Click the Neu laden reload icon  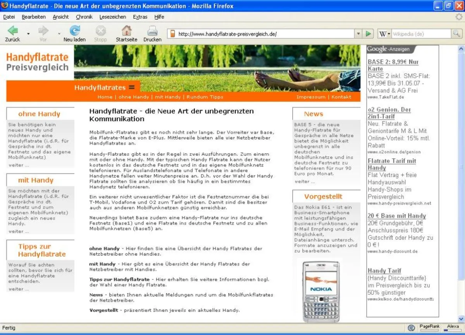tap(74, 31)
